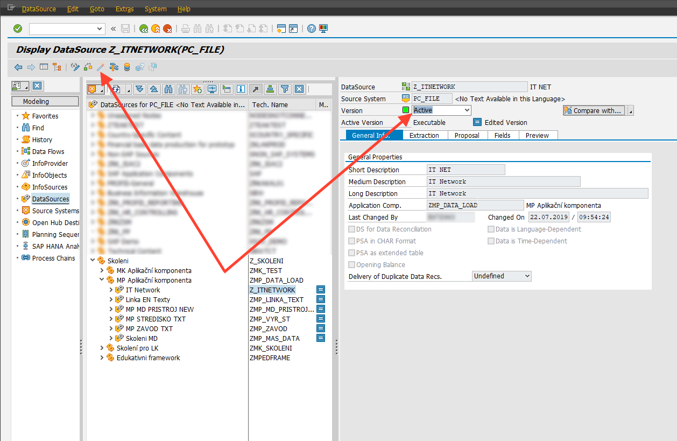Enable the Data is Language-Dependent checkbox
The width and height of the screenshot is (677, 441).
pyautogui.click(x=490, y=229)
